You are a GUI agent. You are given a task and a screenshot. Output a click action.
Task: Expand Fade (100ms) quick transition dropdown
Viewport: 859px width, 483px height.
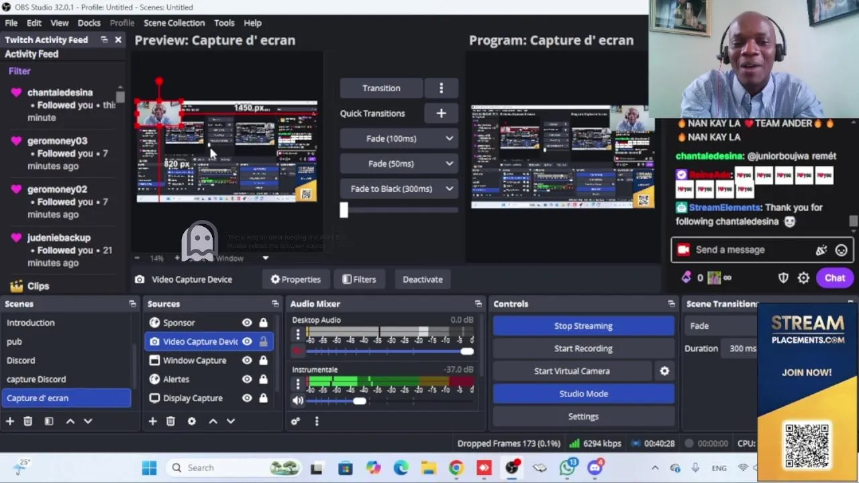449,139
